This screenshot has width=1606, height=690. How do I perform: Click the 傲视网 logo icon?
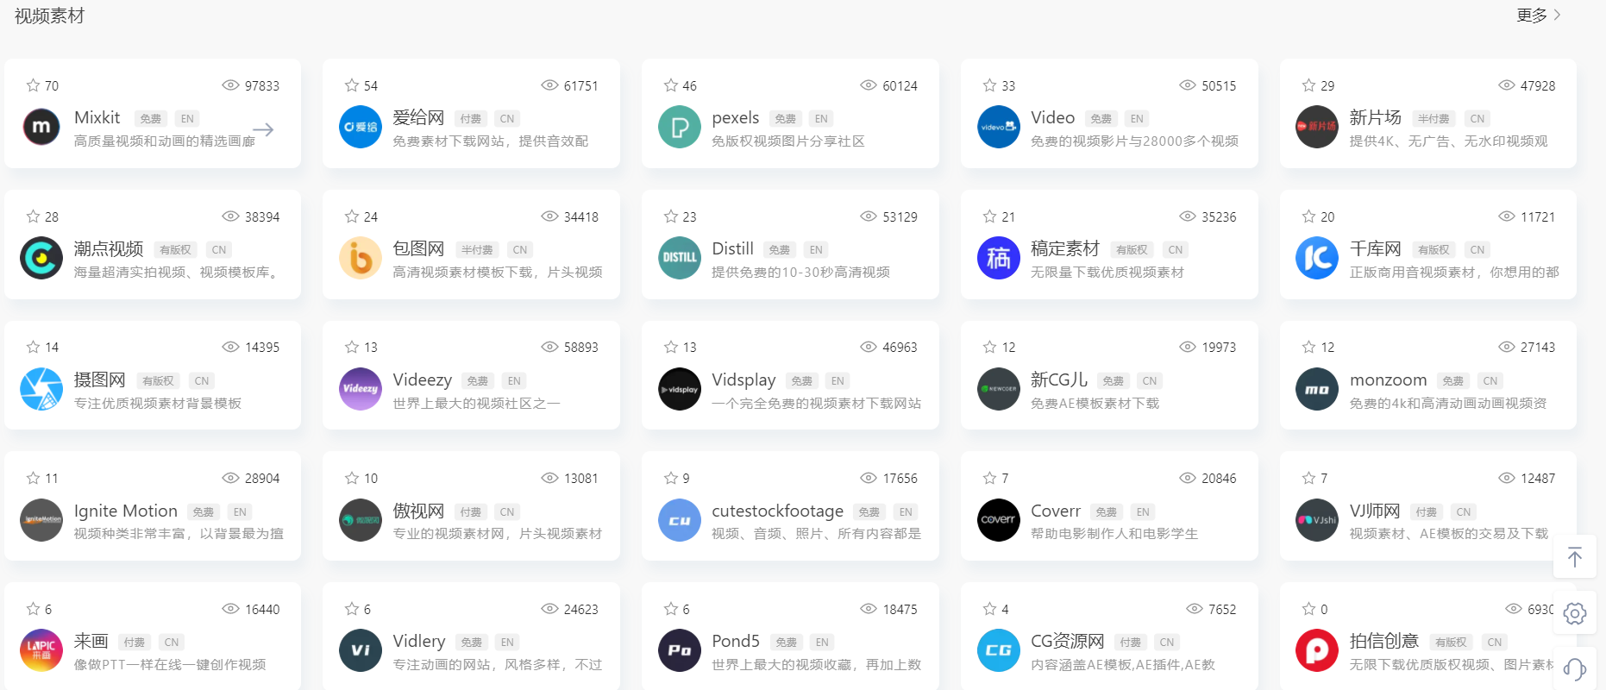pyautogui.click(x=361, y=520)
